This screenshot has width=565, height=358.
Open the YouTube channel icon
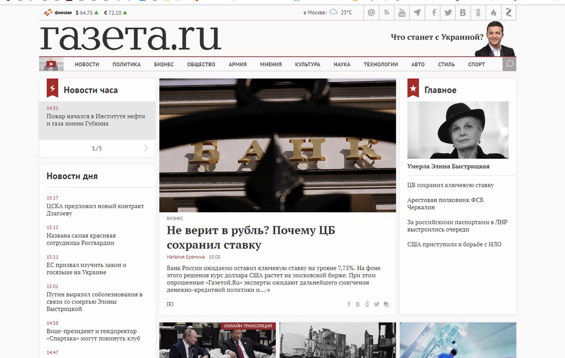click(402, 13)
